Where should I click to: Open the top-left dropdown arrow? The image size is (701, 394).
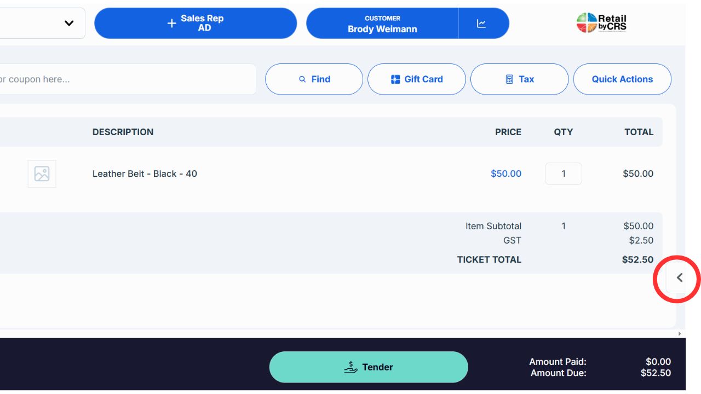coord(69,23)
